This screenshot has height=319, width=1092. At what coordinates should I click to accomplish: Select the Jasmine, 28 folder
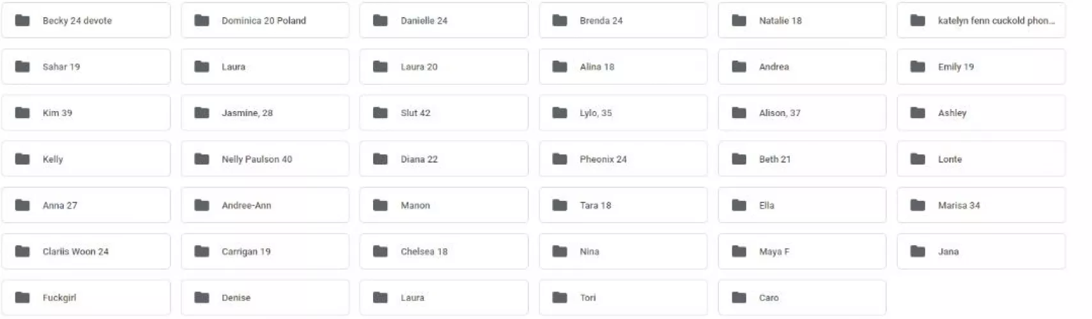[265, 113]
